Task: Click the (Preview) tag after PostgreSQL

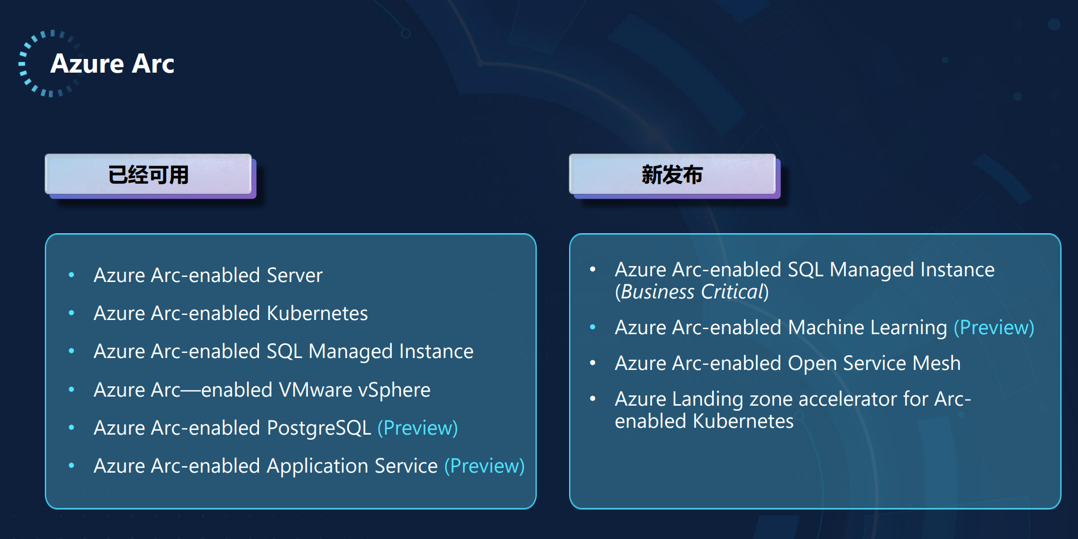Action: click(417, 428)
